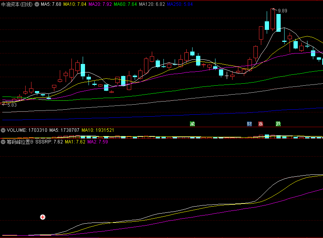Screen dimensions: 323x238
Task: Expand the main chart indicator dropdown arrow
Action: (37, 4)
